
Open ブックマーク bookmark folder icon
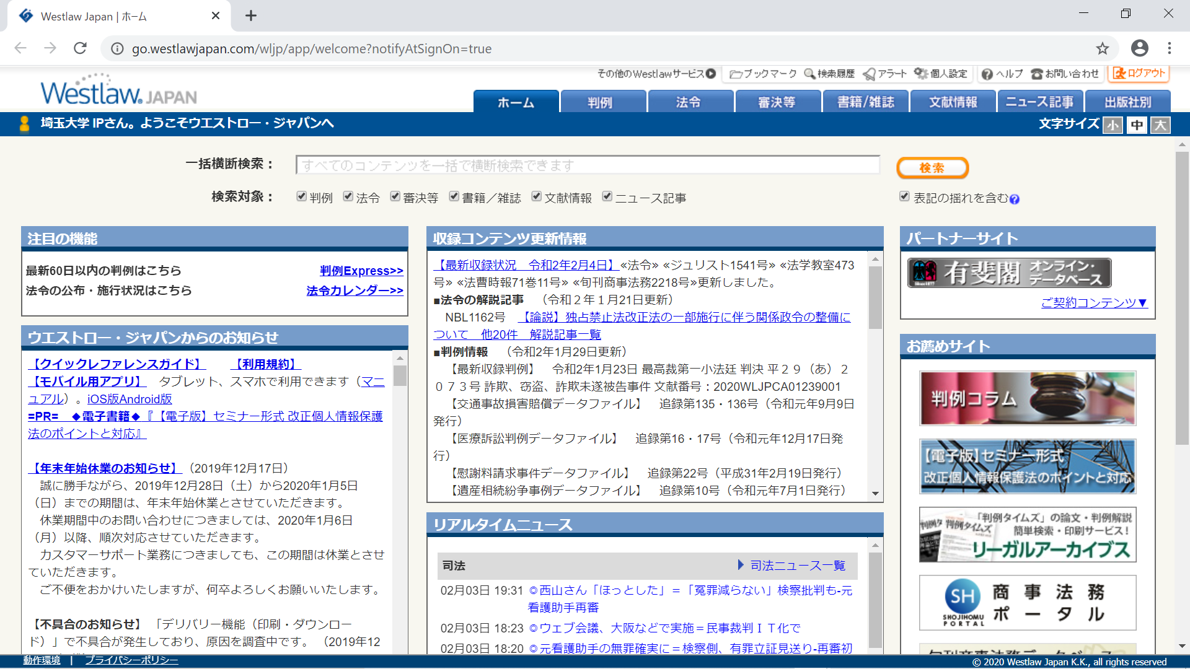(x=736, y=74)
